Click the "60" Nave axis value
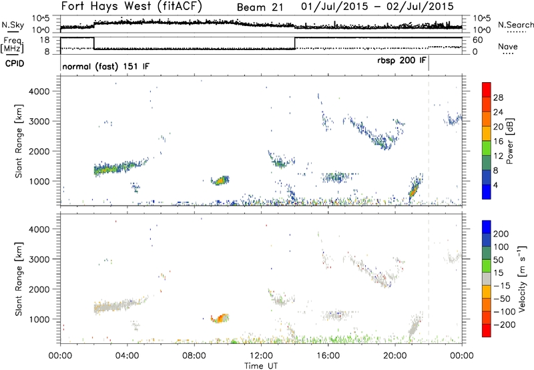Image resolution: width=534 pixels, height=370 pixels. [x=478, y=40]
